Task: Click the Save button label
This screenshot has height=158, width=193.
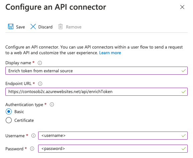Action: pyautogui.click(x=20, y=27)
